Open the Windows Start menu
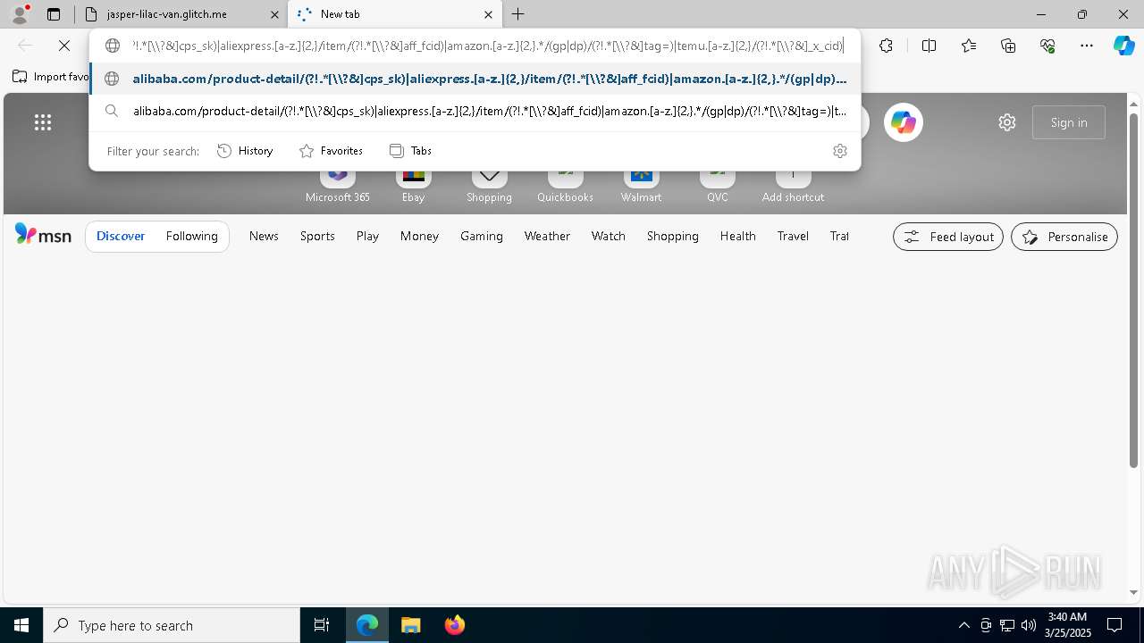 pyautogui.click(x=21, y=625)
